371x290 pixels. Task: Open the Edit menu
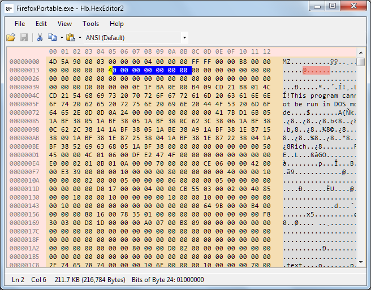coord(41,24)
